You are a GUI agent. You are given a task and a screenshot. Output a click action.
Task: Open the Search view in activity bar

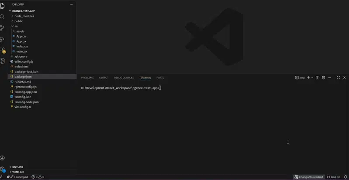click(2, 17)
